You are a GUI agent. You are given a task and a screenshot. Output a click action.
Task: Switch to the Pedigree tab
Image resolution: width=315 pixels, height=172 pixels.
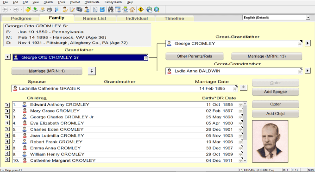pos(21,18)
